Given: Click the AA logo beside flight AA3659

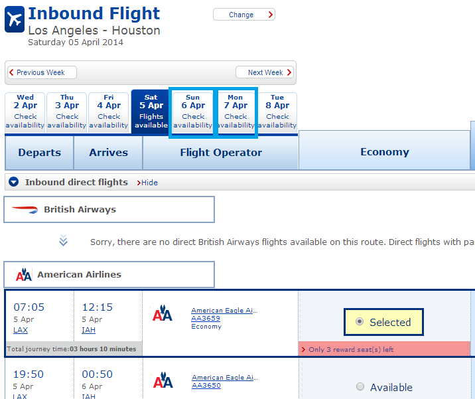Looking at the screenshot, I should pyautogui.click(x=162, y=313).
